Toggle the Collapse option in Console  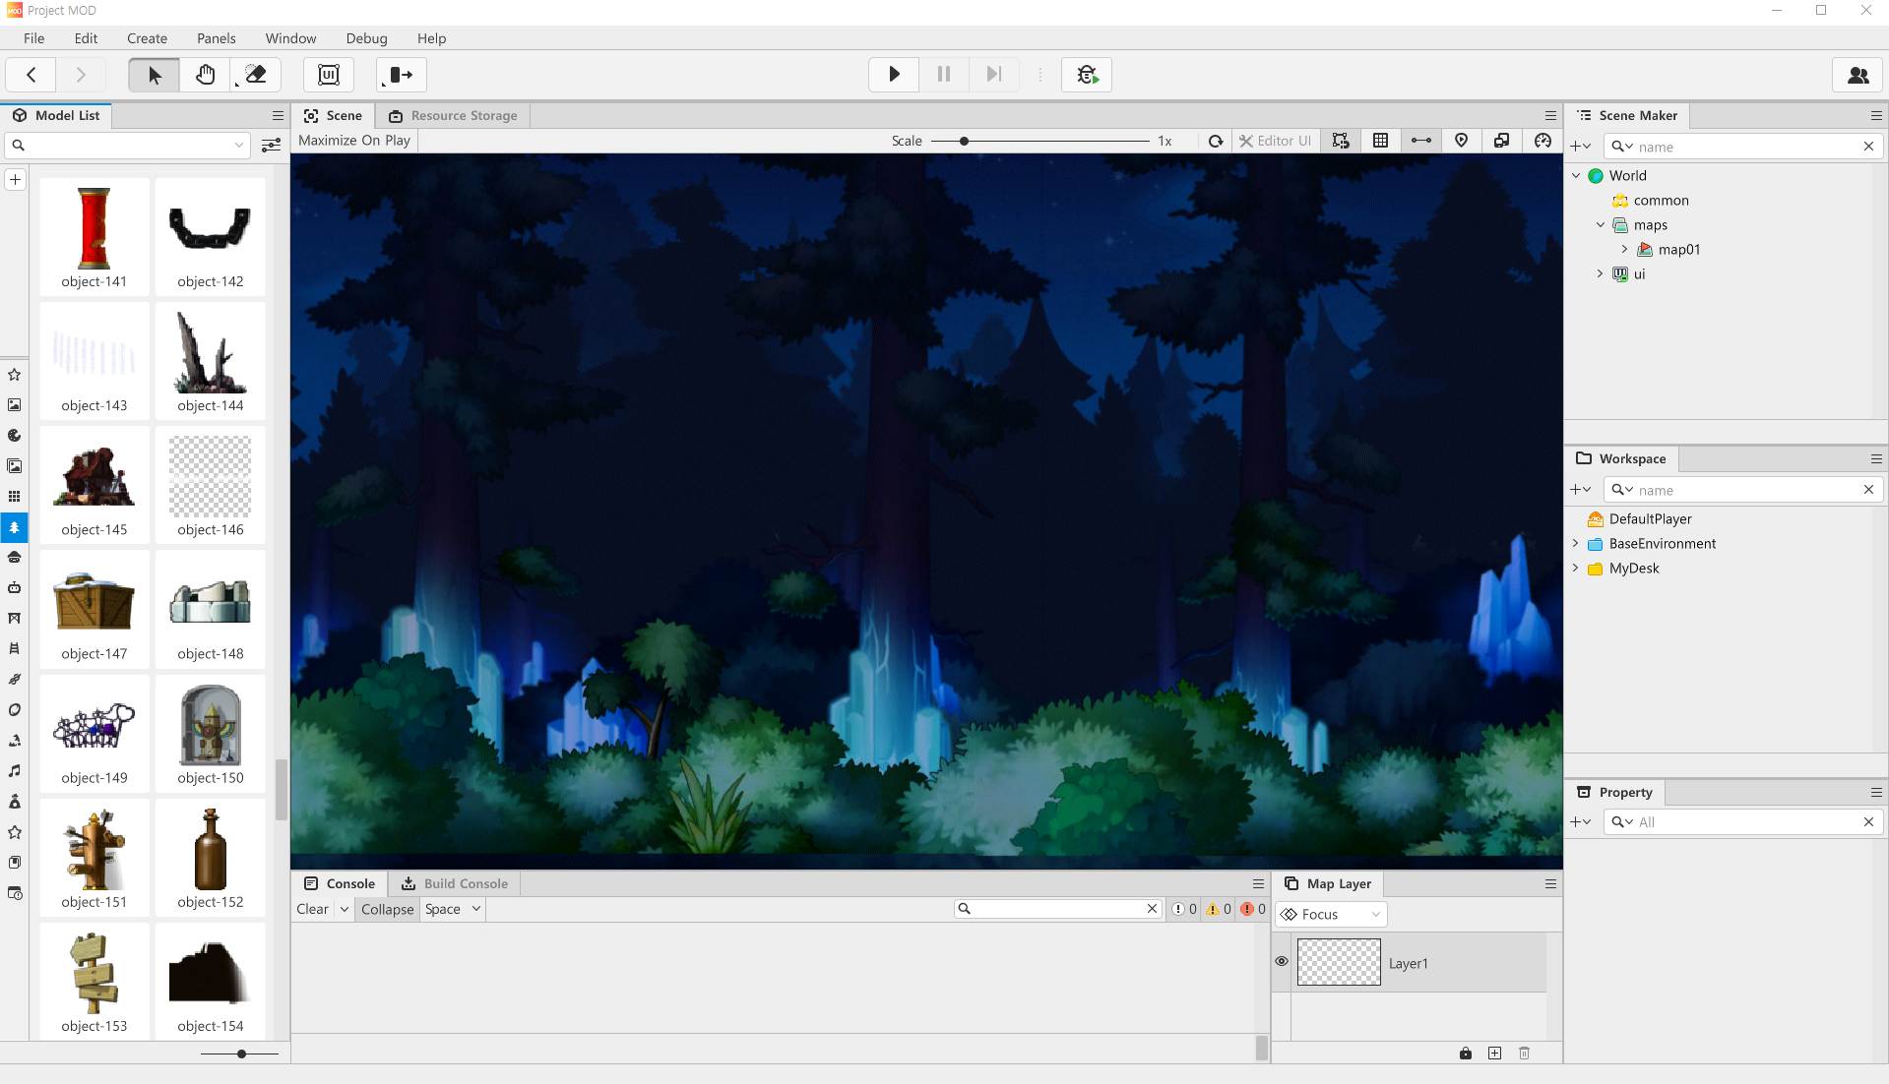click(387, 909)
